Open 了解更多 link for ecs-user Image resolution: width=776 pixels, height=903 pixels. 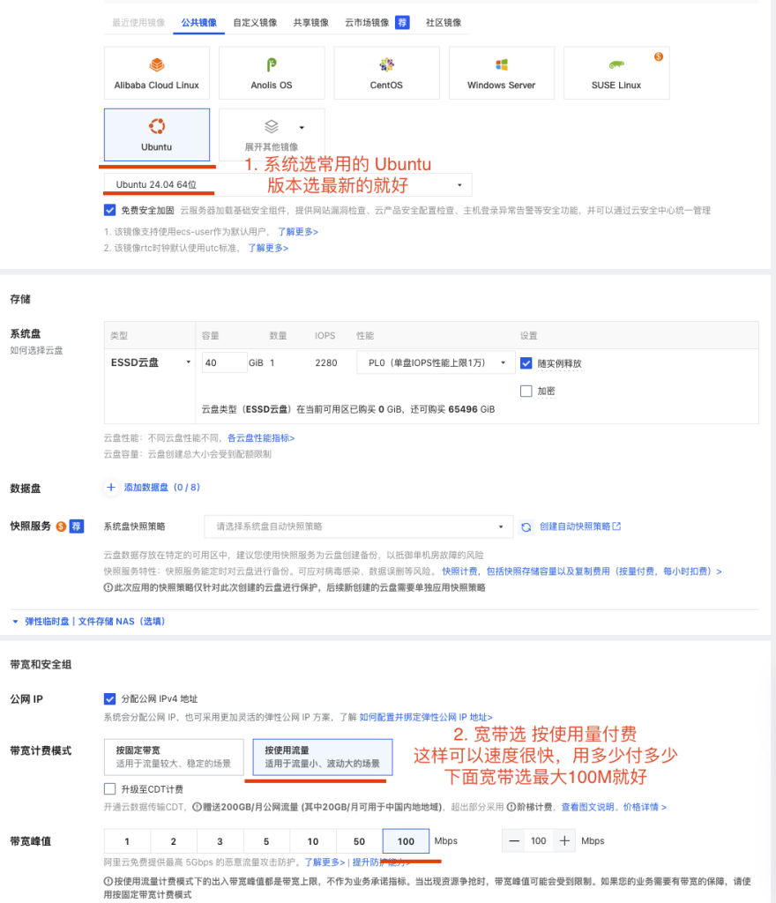pos(298,232)
